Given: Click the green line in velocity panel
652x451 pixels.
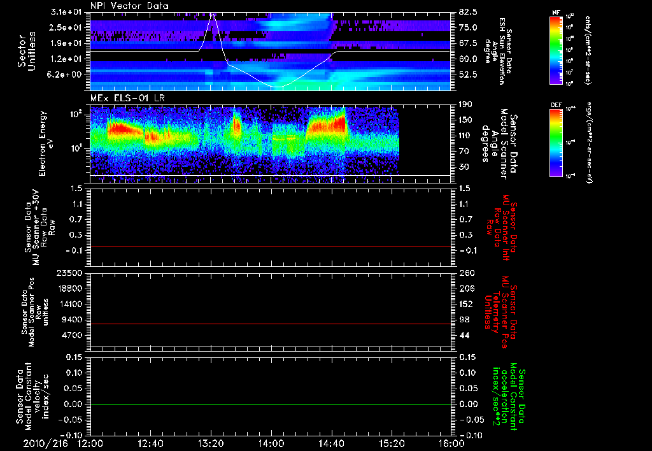Looking at the screenshot, I should click(271, 404).
